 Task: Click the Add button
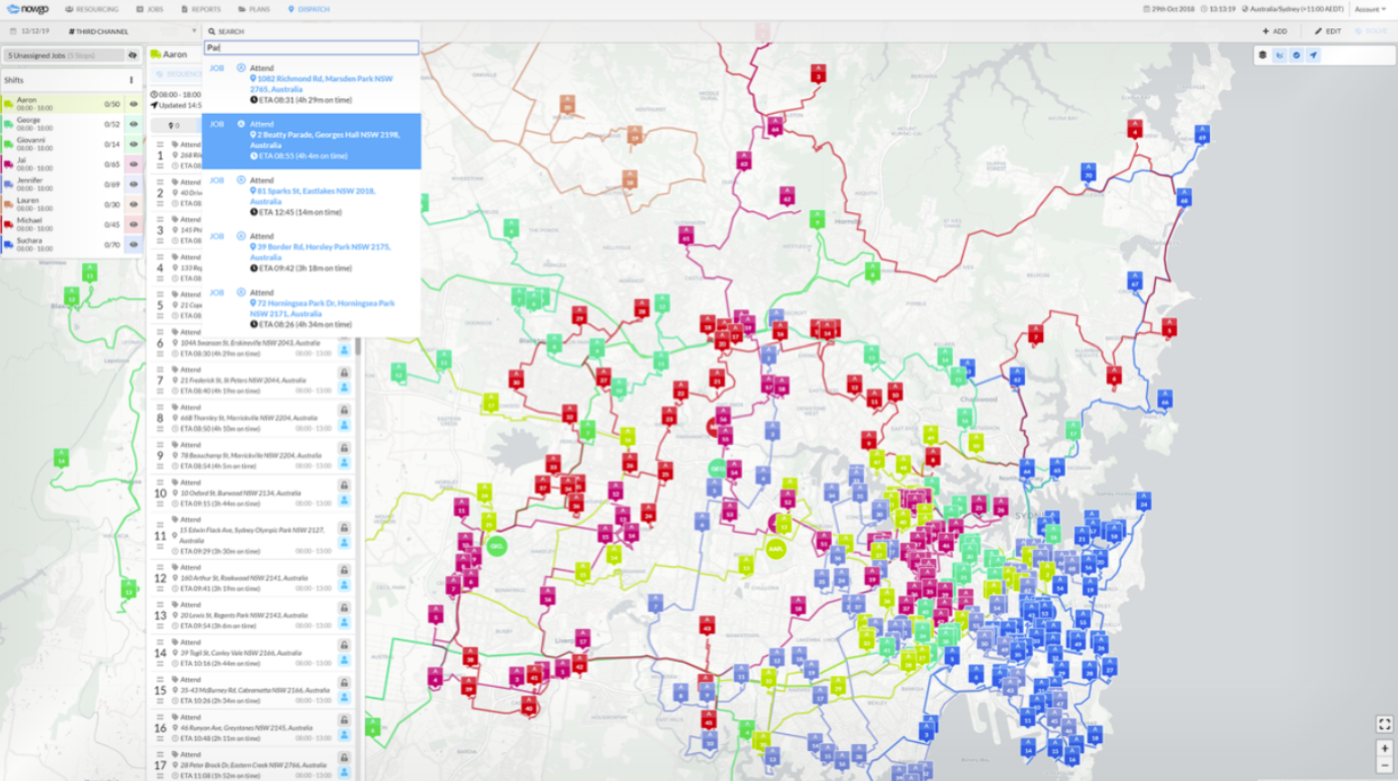click(1275, 32)
